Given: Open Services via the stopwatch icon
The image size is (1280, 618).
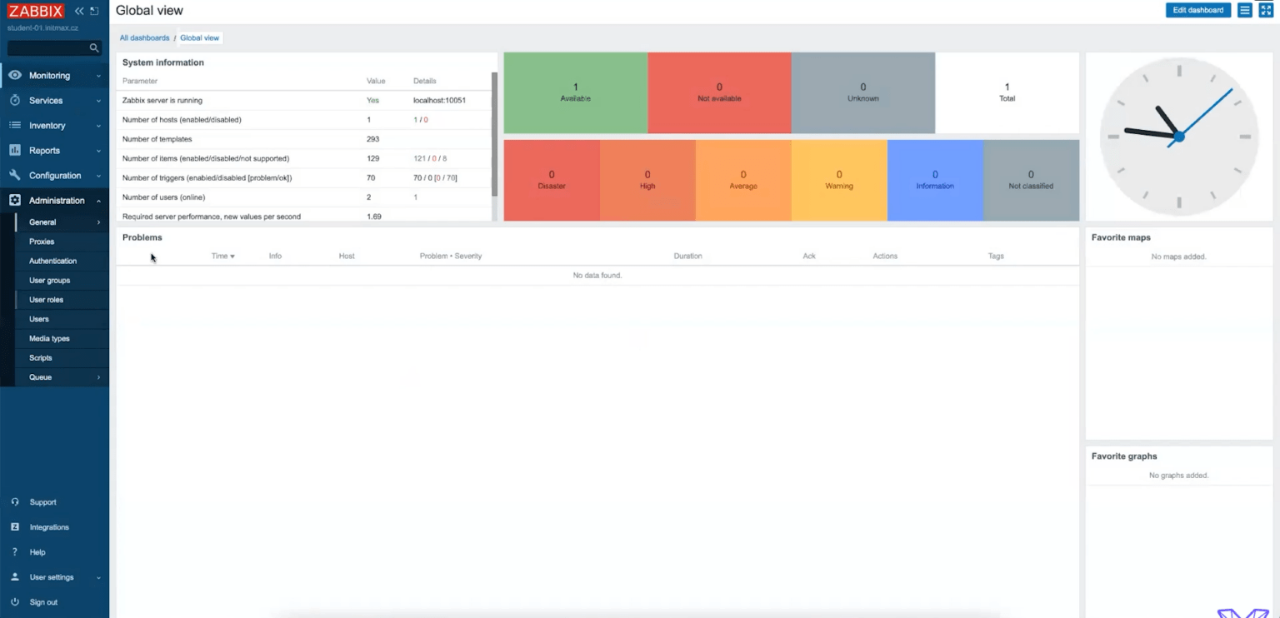Looking at the screenshot, I should 15,100.
